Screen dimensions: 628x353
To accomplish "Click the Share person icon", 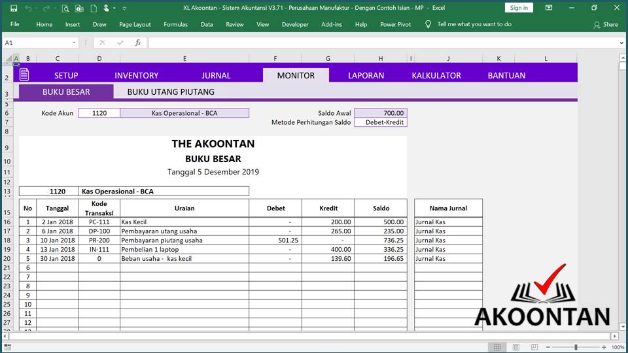I will 597,25.
